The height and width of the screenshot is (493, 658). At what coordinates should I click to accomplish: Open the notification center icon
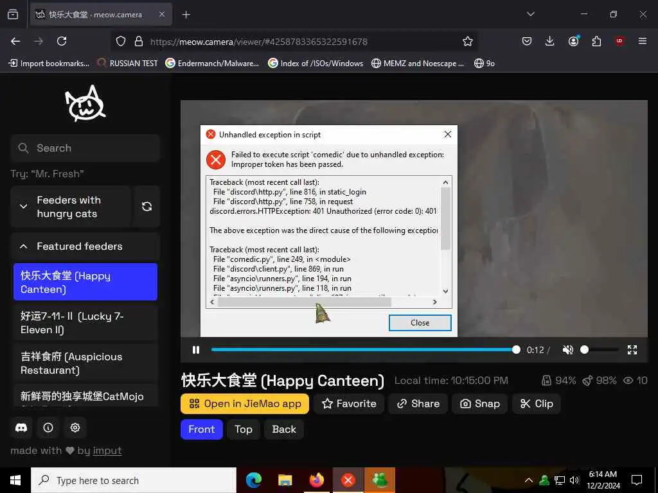(x=637, y=480)
